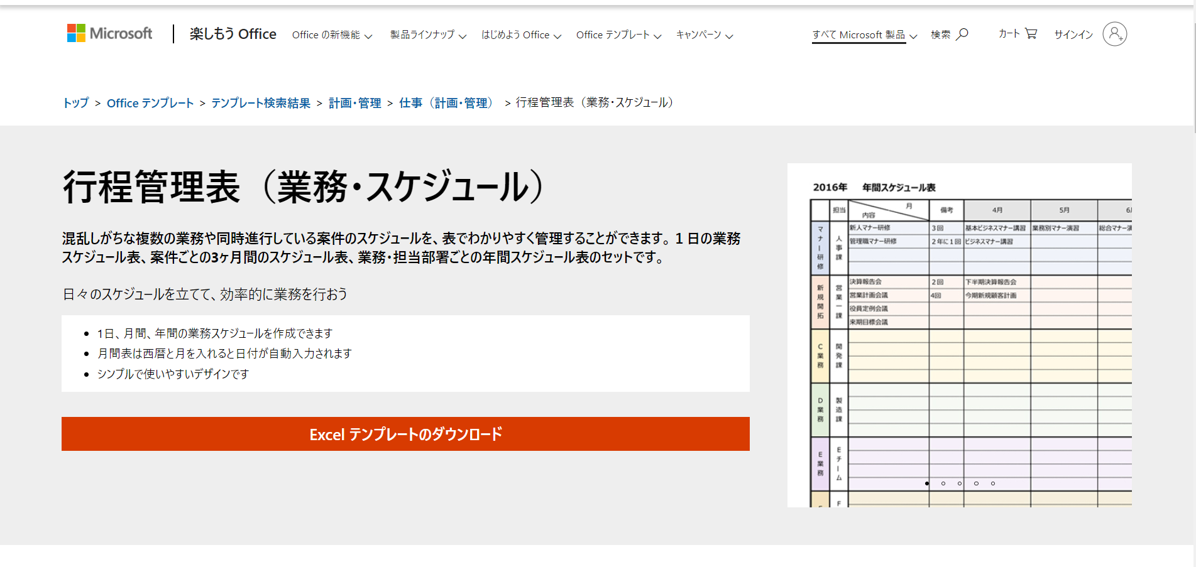Click the Microsoft logo
The width and height of the screenshot is (1196, 567).
click(x=109, y=33)
